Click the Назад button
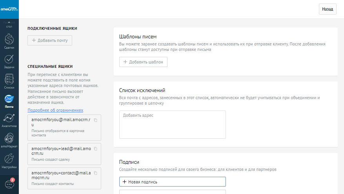 327,9
